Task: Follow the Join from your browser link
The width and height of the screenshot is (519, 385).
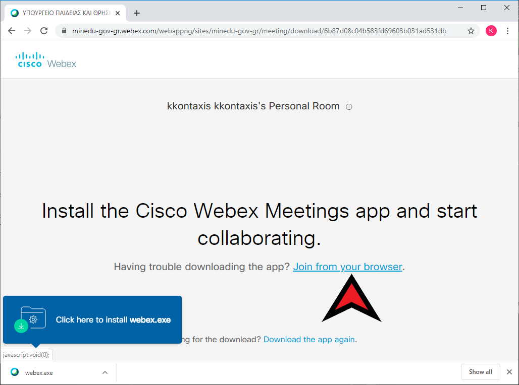Action: click(x=347, y=267)
